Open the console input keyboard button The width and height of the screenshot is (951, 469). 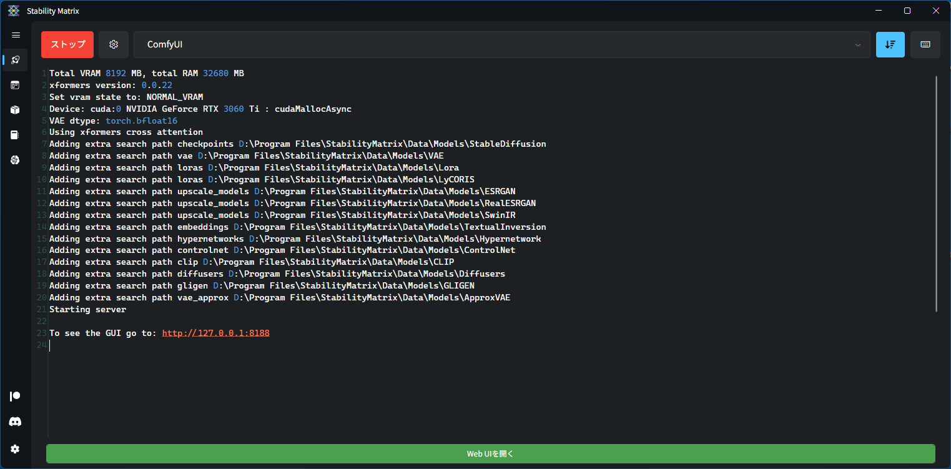(x=925, y=44)
